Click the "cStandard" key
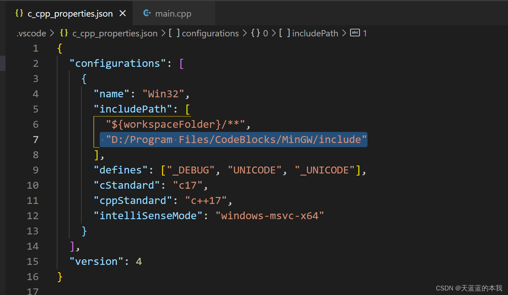Viewport: 508px width, 295px height. click(x=127, y=186)
